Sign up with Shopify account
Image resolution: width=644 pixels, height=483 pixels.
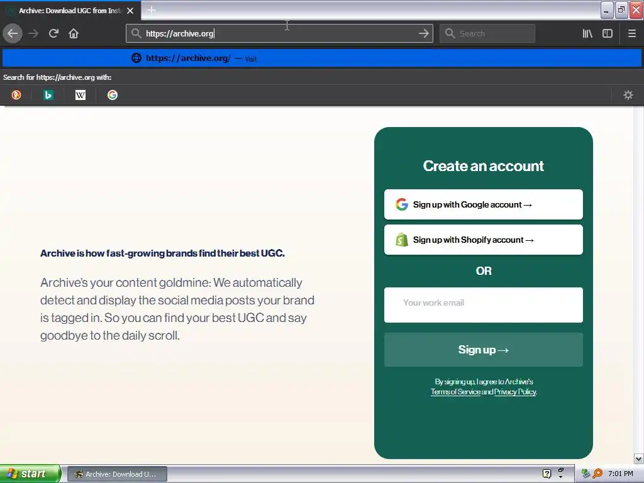pyautogui.click(x=484, y=240)
